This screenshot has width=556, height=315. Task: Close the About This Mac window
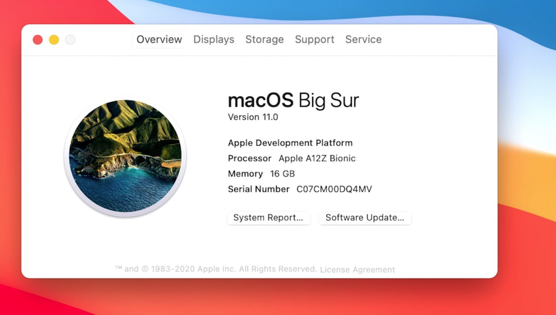pos(38,40)
